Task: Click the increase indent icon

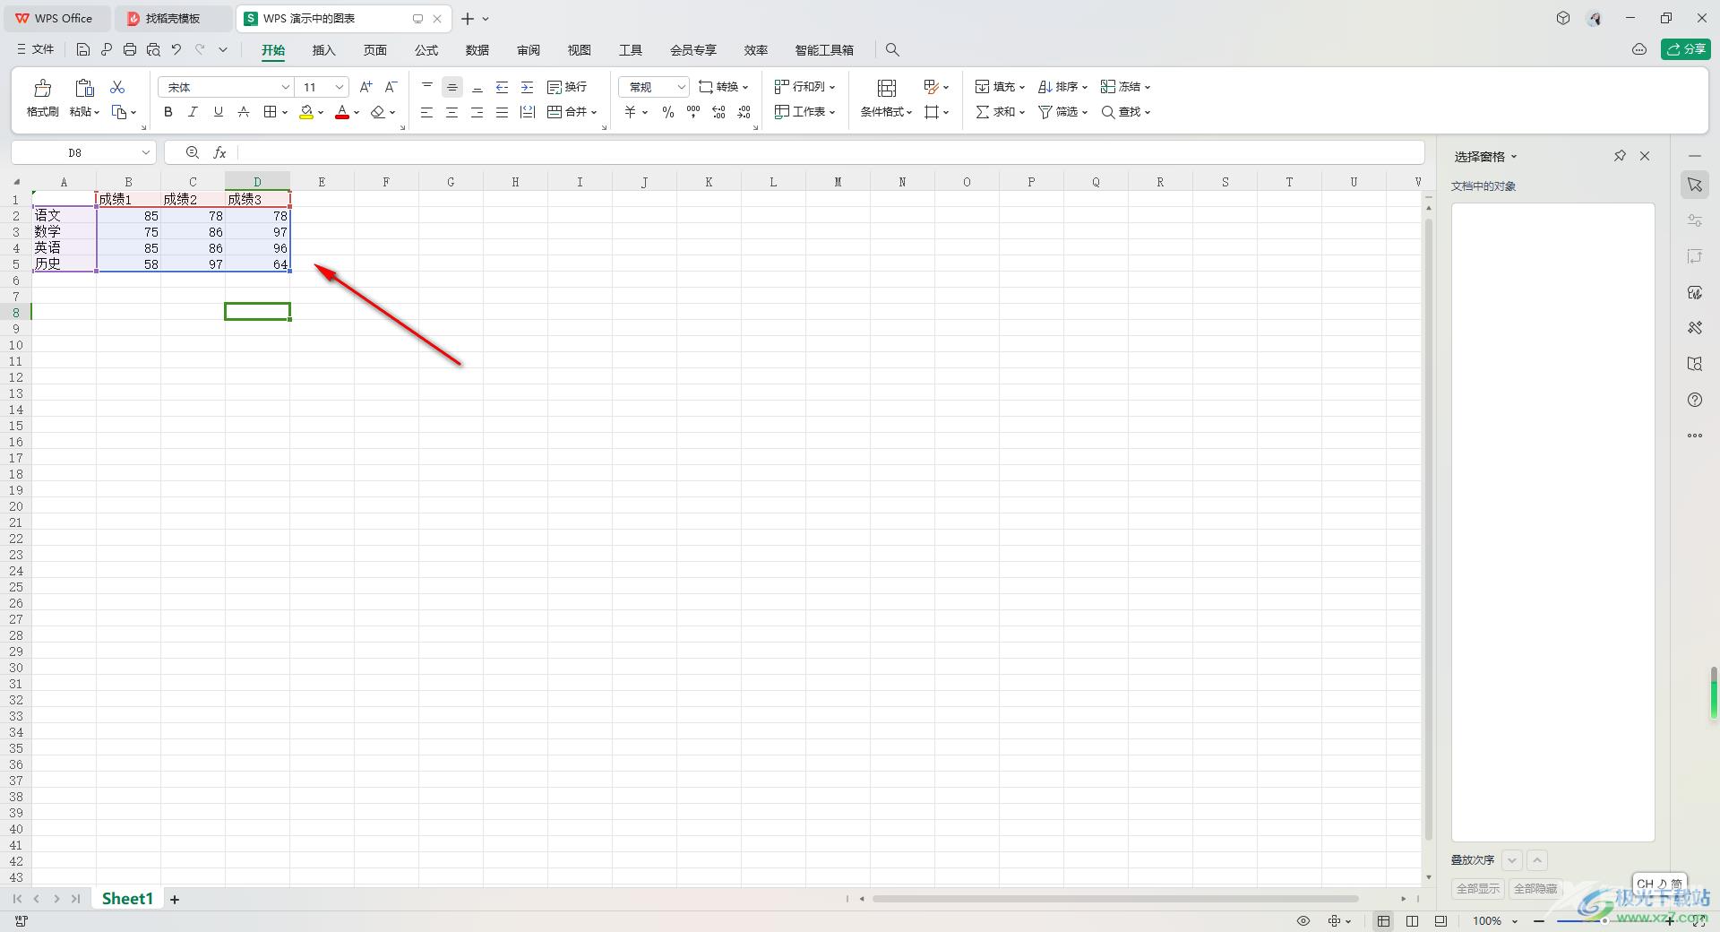Action: click(528, 87)
